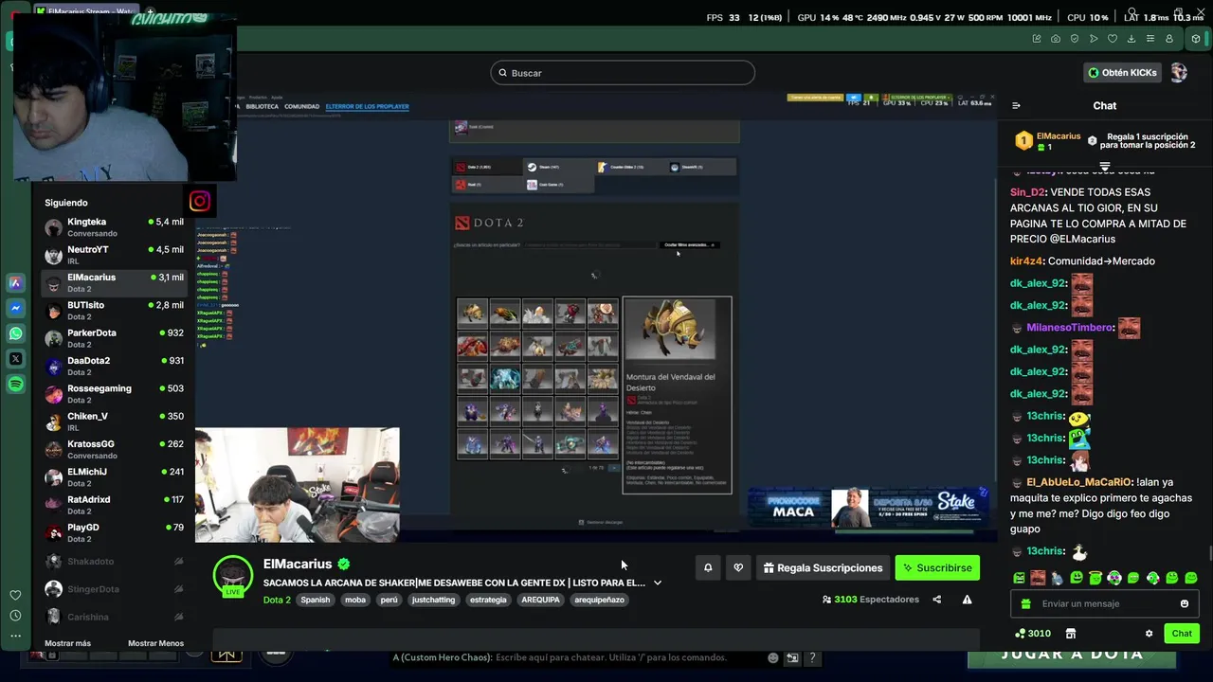1213x682 pixels.
Task: Open BUTIsito channel in following list
Action: [114, 311]
